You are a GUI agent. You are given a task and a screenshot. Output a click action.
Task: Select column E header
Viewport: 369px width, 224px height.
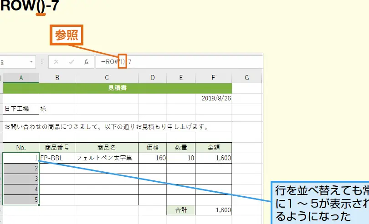tap(181, 78)
